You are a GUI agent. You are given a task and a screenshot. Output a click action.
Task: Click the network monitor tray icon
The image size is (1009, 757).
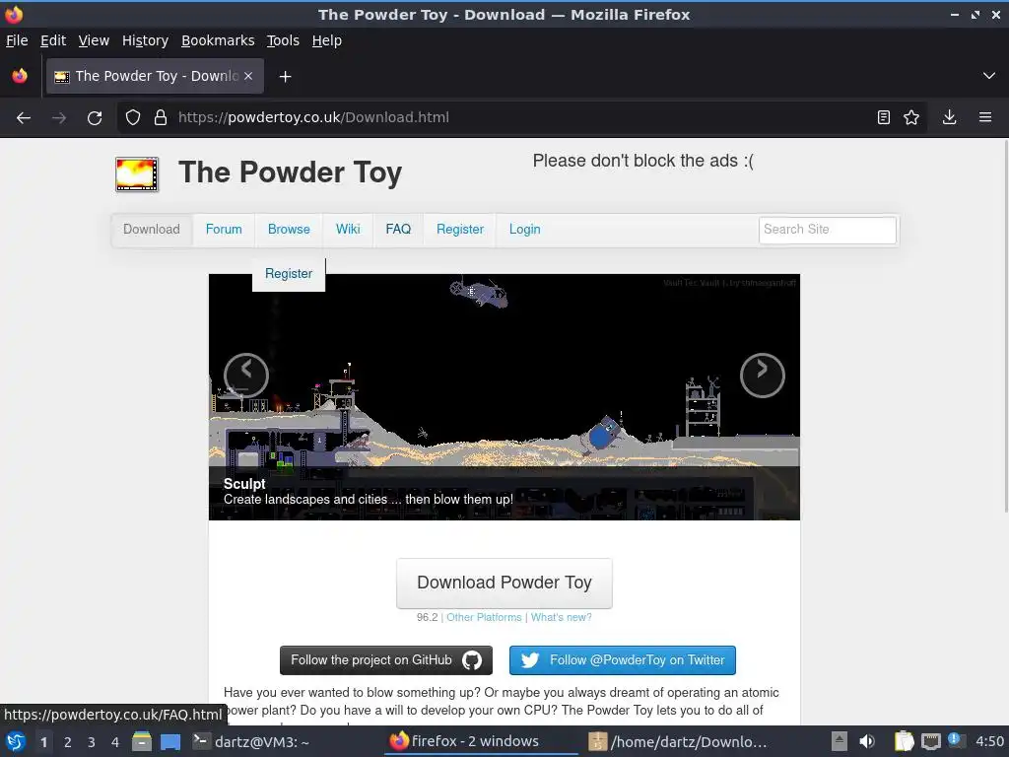[930, 741]
